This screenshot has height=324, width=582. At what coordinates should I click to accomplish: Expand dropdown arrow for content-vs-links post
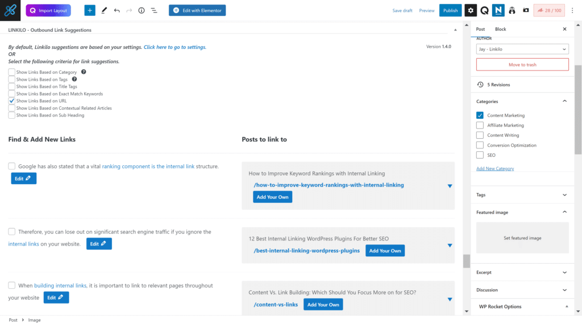pyautogui.click(x=450, y=299)
